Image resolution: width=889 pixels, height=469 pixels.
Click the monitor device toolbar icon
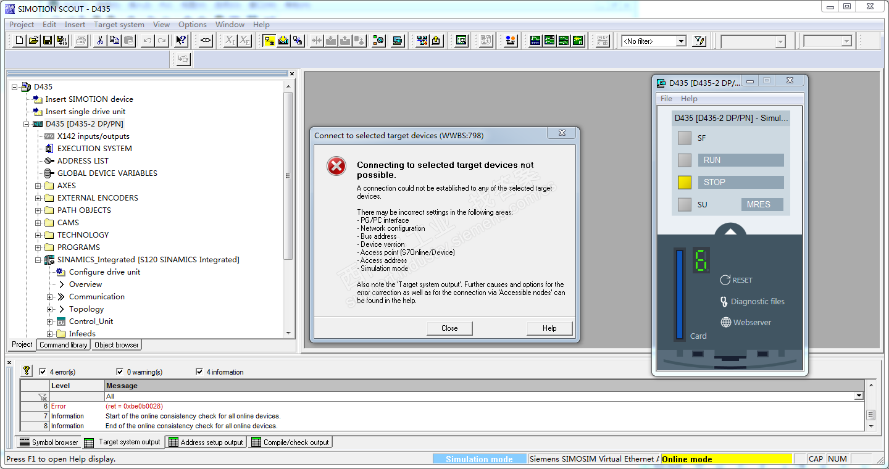tap(398, 41)
